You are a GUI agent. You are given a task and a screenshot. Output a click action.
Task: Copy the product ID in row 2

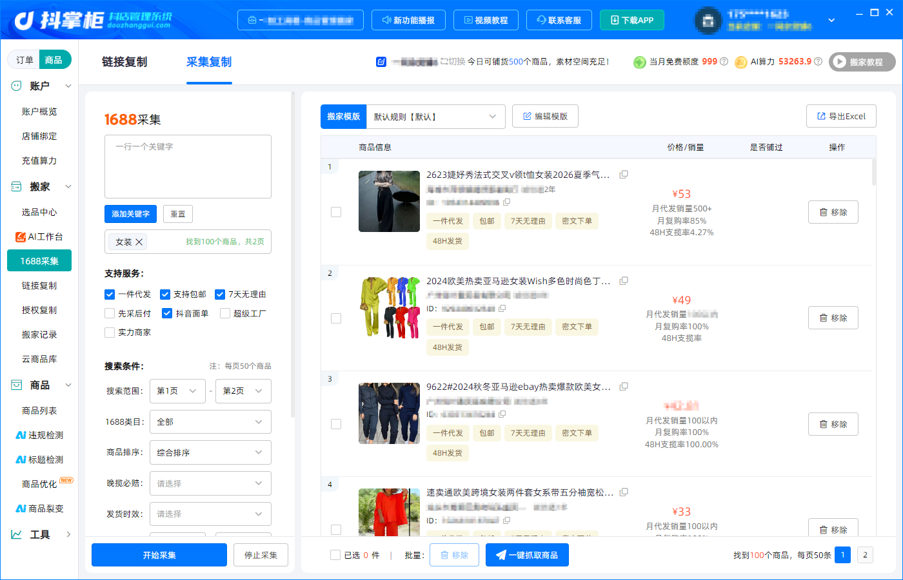tap(502, 308)
